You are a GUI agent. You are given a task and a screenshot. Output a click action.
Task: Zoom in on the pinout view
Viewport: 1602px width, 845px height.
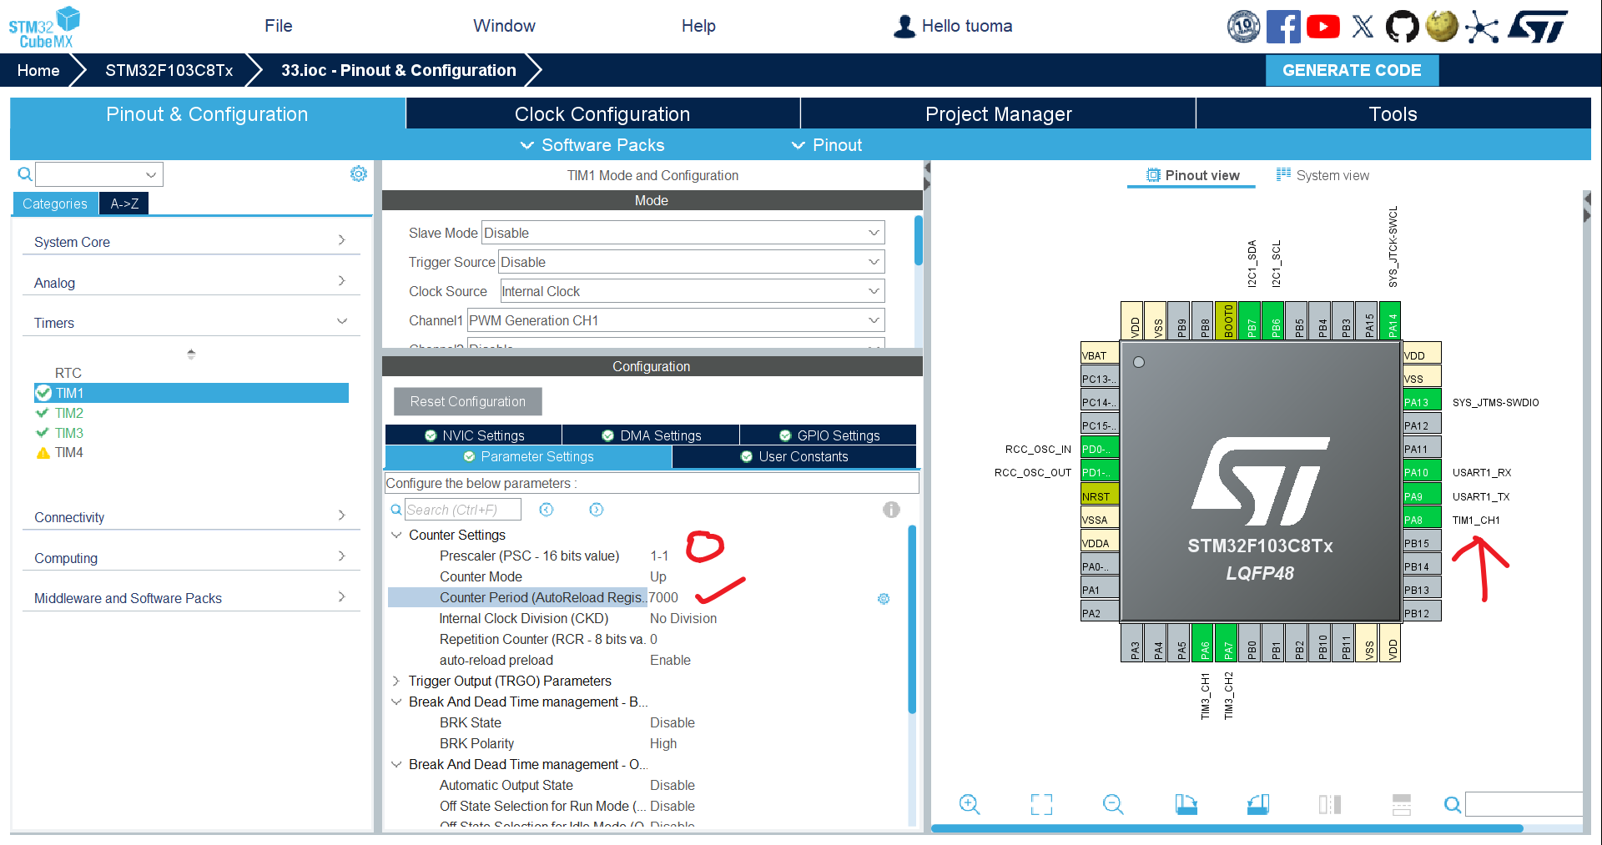970,804
